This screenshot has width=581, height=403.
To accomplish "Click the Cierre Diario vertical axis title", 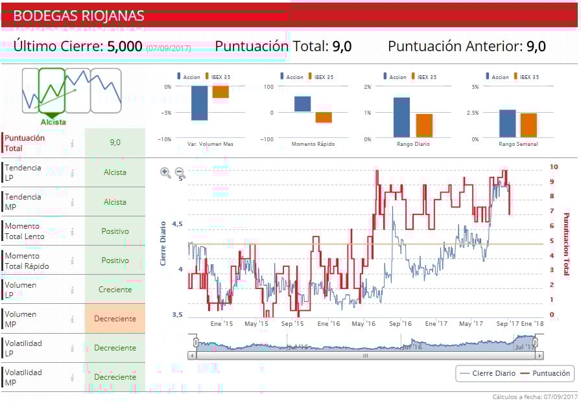I will (163, 244).
